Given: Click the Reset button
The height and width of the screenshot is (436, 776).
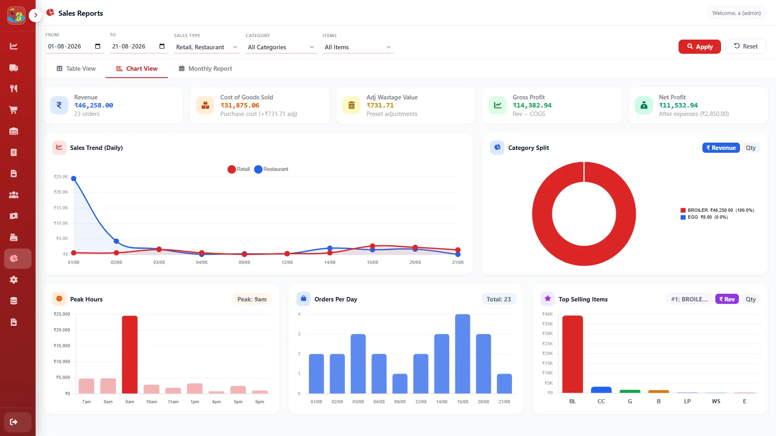Looking at the screenshot, I should [746, 46].
